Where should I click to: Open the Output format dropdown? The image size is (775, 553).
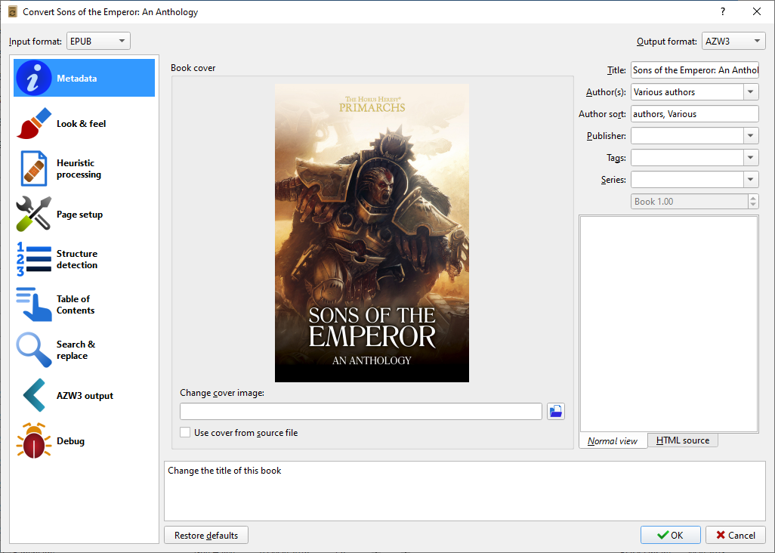click(733, 42)
